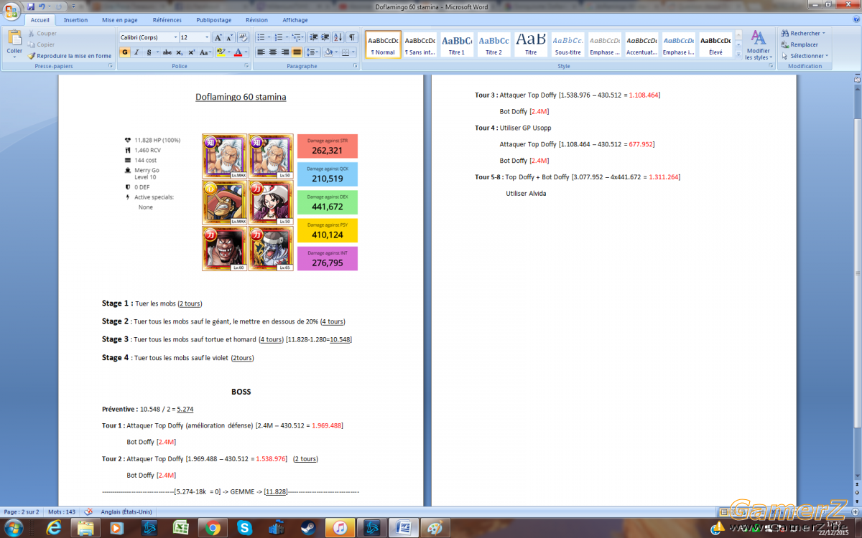The image size is (862, 538).
Task: Center the paragraph text
Action: [273, 52]
